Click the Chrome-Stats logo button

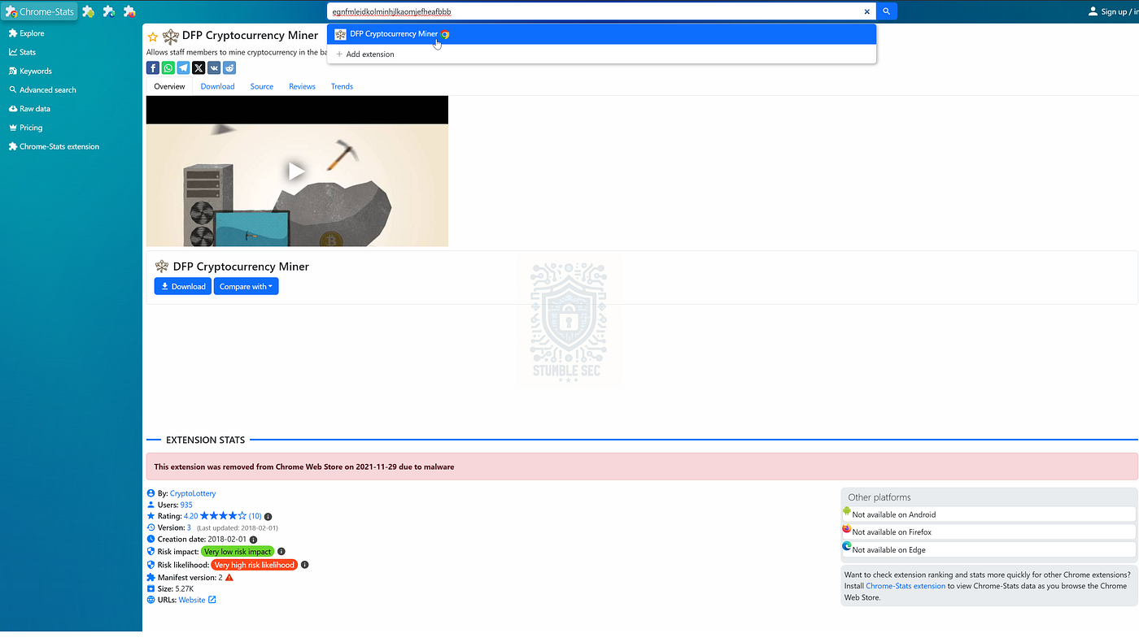[41, 11]
